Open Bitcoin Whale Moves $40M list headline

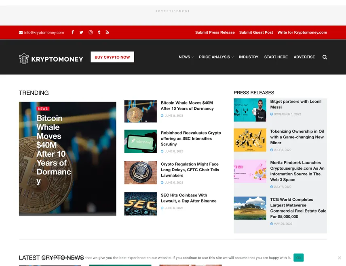pos(187,106)
